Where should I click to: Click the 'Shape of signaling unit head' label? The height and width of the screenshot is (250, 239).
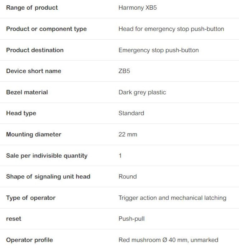[x=48, y=177]
